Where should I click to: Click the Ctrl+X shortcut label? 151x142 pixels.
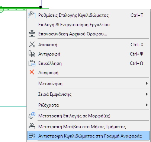click(137, 45)
